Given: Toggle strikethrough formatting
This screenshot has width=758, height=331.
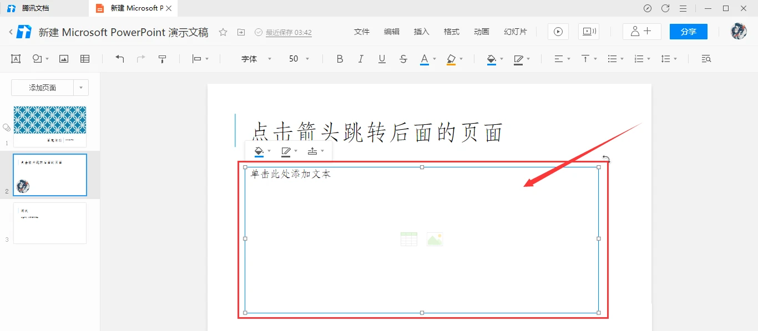Looking at the screenshot, I should (x=403, y=59).
